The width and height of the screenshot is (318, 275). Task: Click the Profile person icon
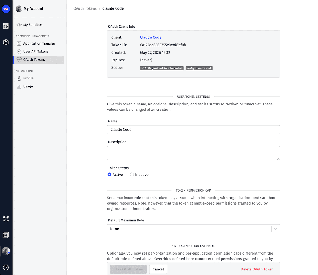pos(19,78)
